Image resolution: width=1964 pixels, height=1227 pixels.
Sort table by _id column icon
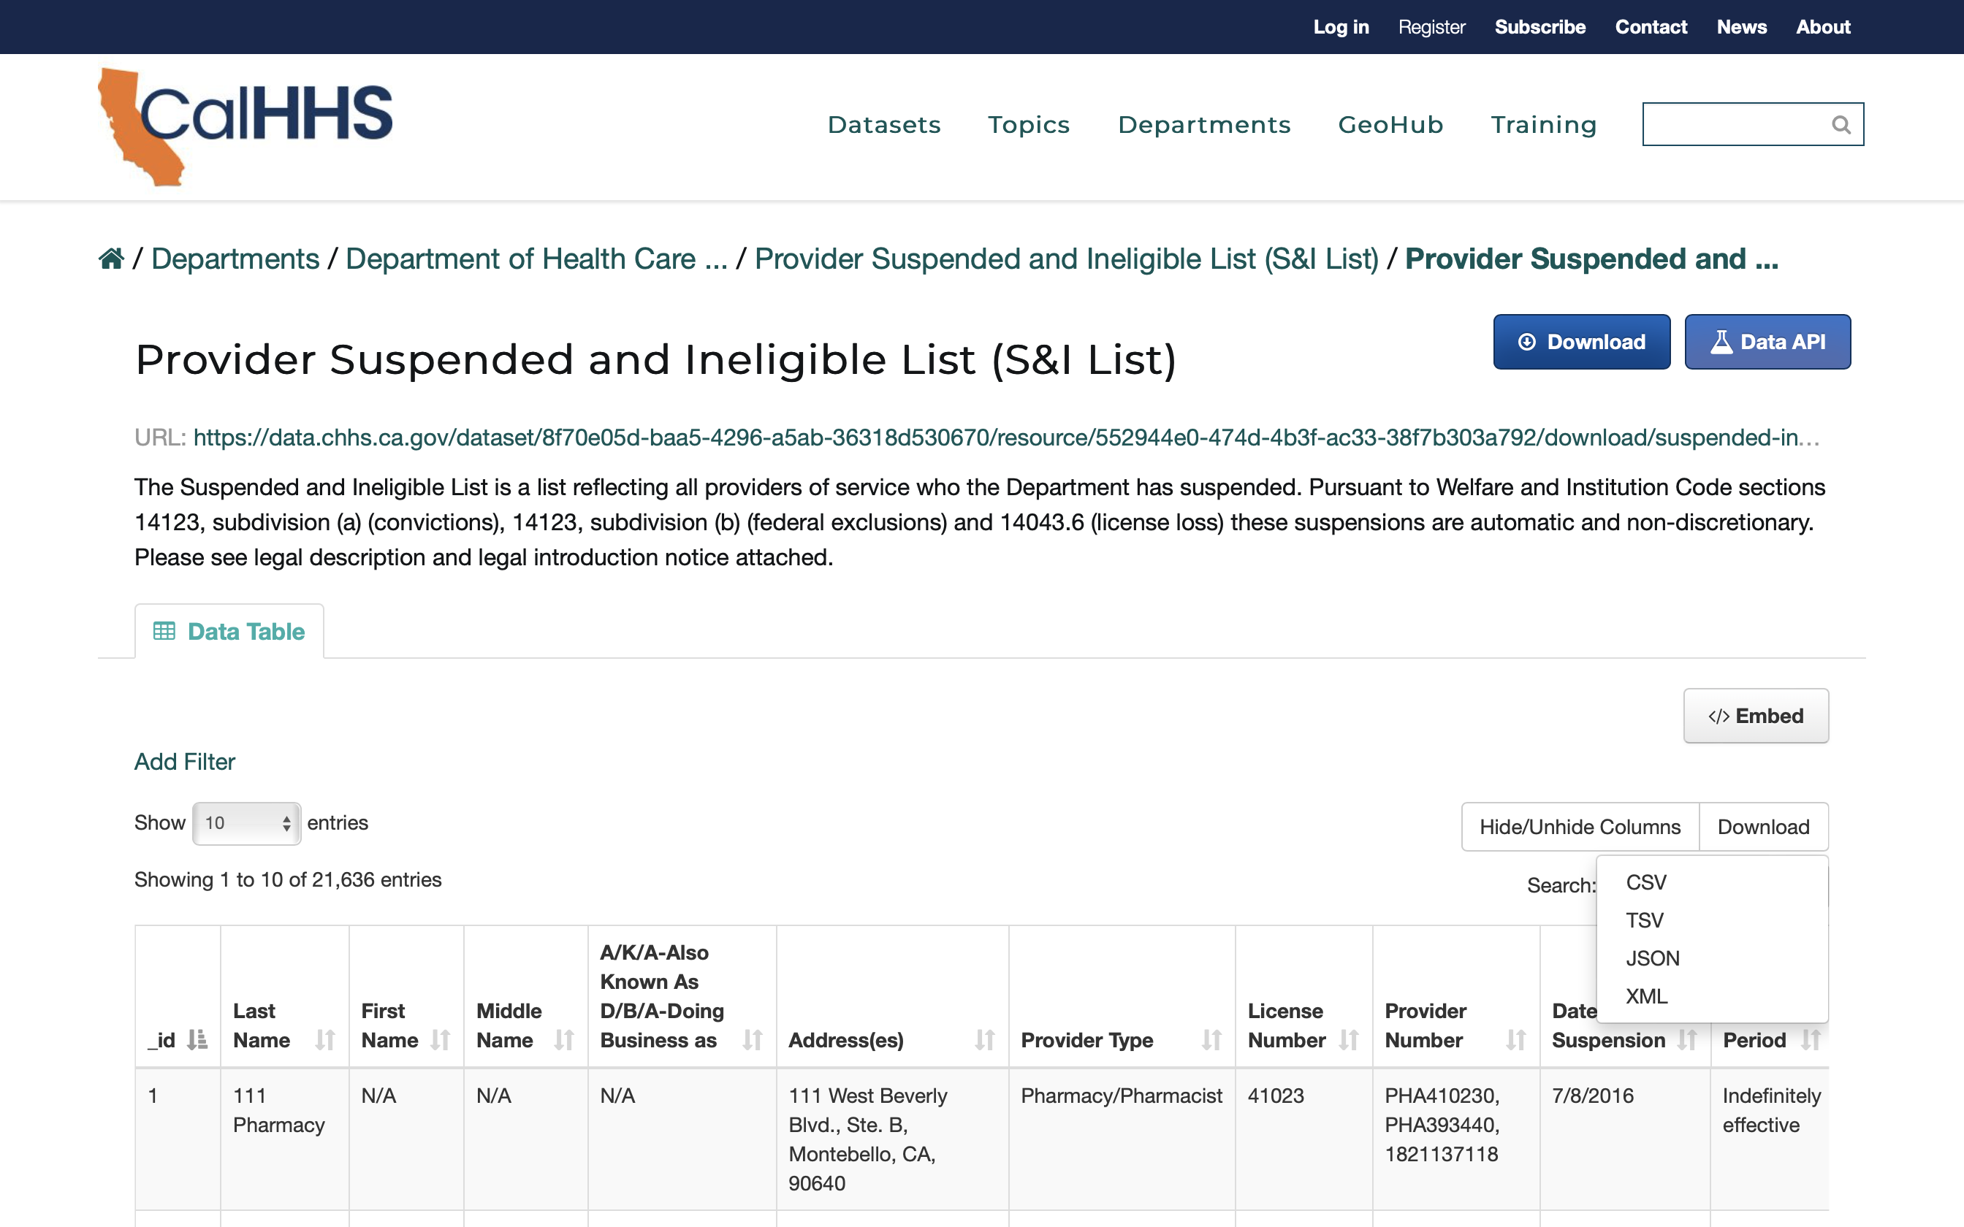[x=197, y=1039]
